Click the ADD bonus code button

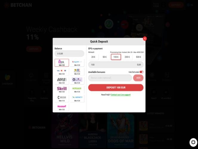tap(138, 78)
